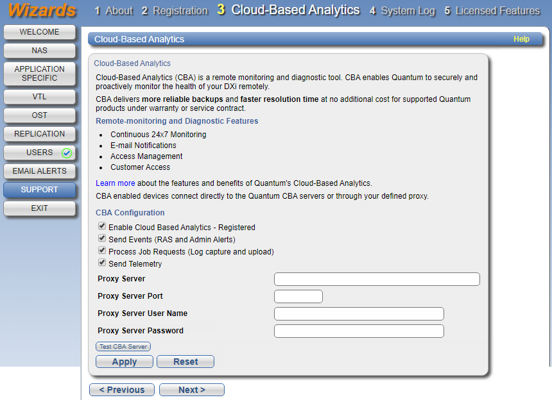The image size is (552, 400).
Task: Focus the Proxy Server Port field
Action: pos(298,296)
